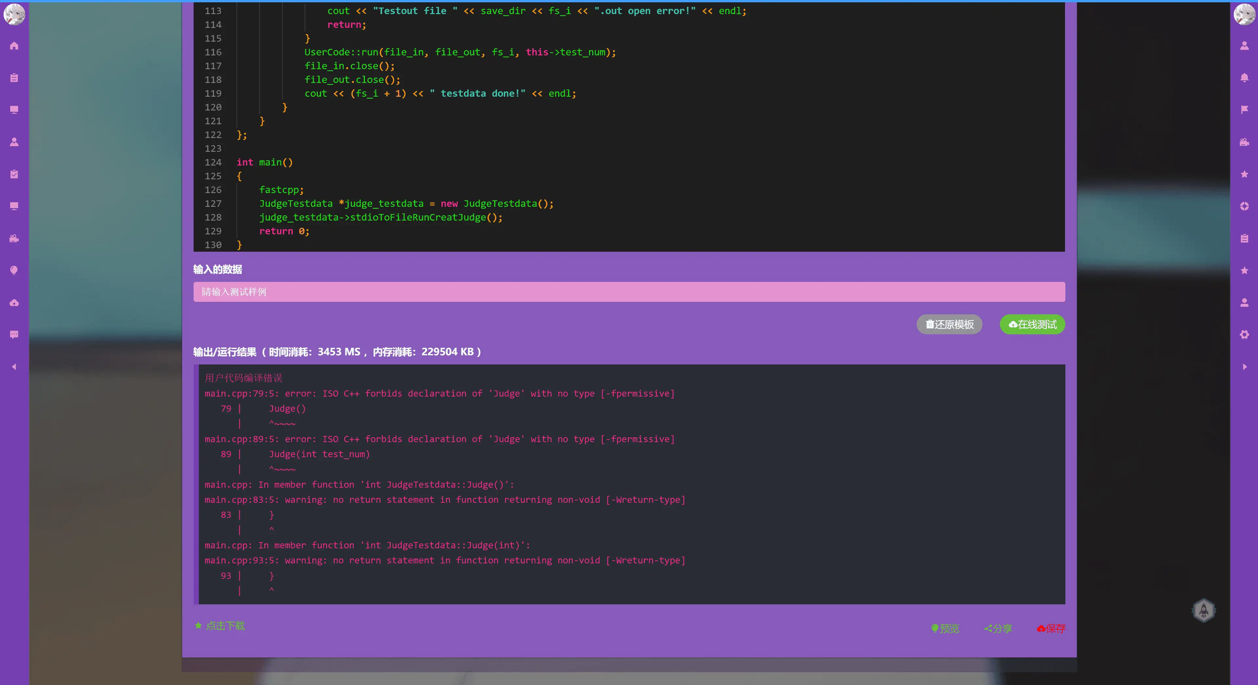This screenshot has height=685, width=1258.
Task: Open notifications bell in right sidebar
Action: [x=1244, y=78]
